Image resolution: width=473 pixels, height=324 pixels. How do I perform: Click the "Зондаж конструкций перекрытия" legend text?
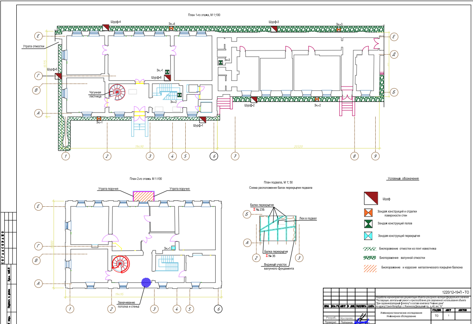click(399, 236)
